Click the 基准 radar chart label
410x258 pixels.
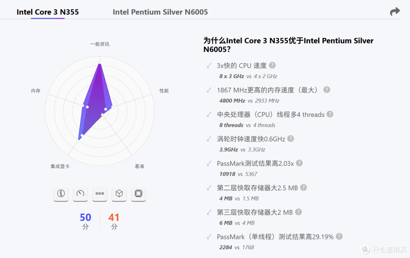click(x=139, y=166)
